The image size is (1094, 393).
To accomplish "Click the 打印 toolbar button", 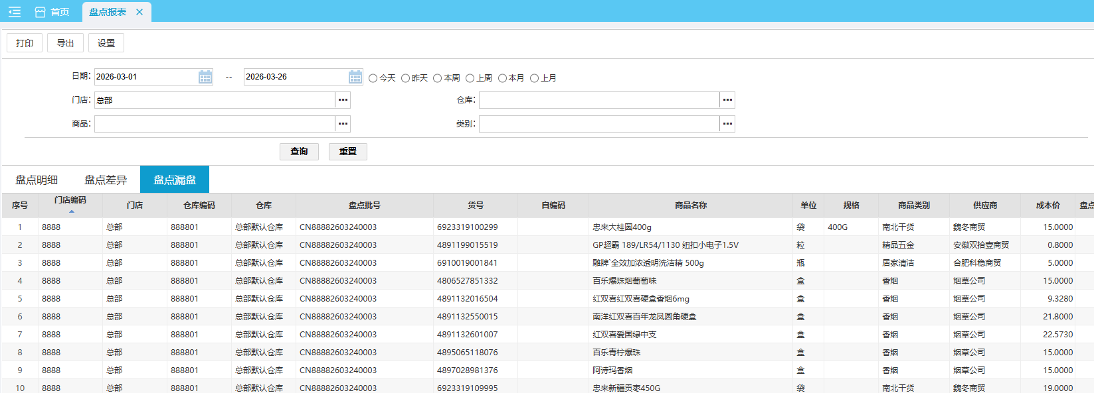I will coord(25,43).
